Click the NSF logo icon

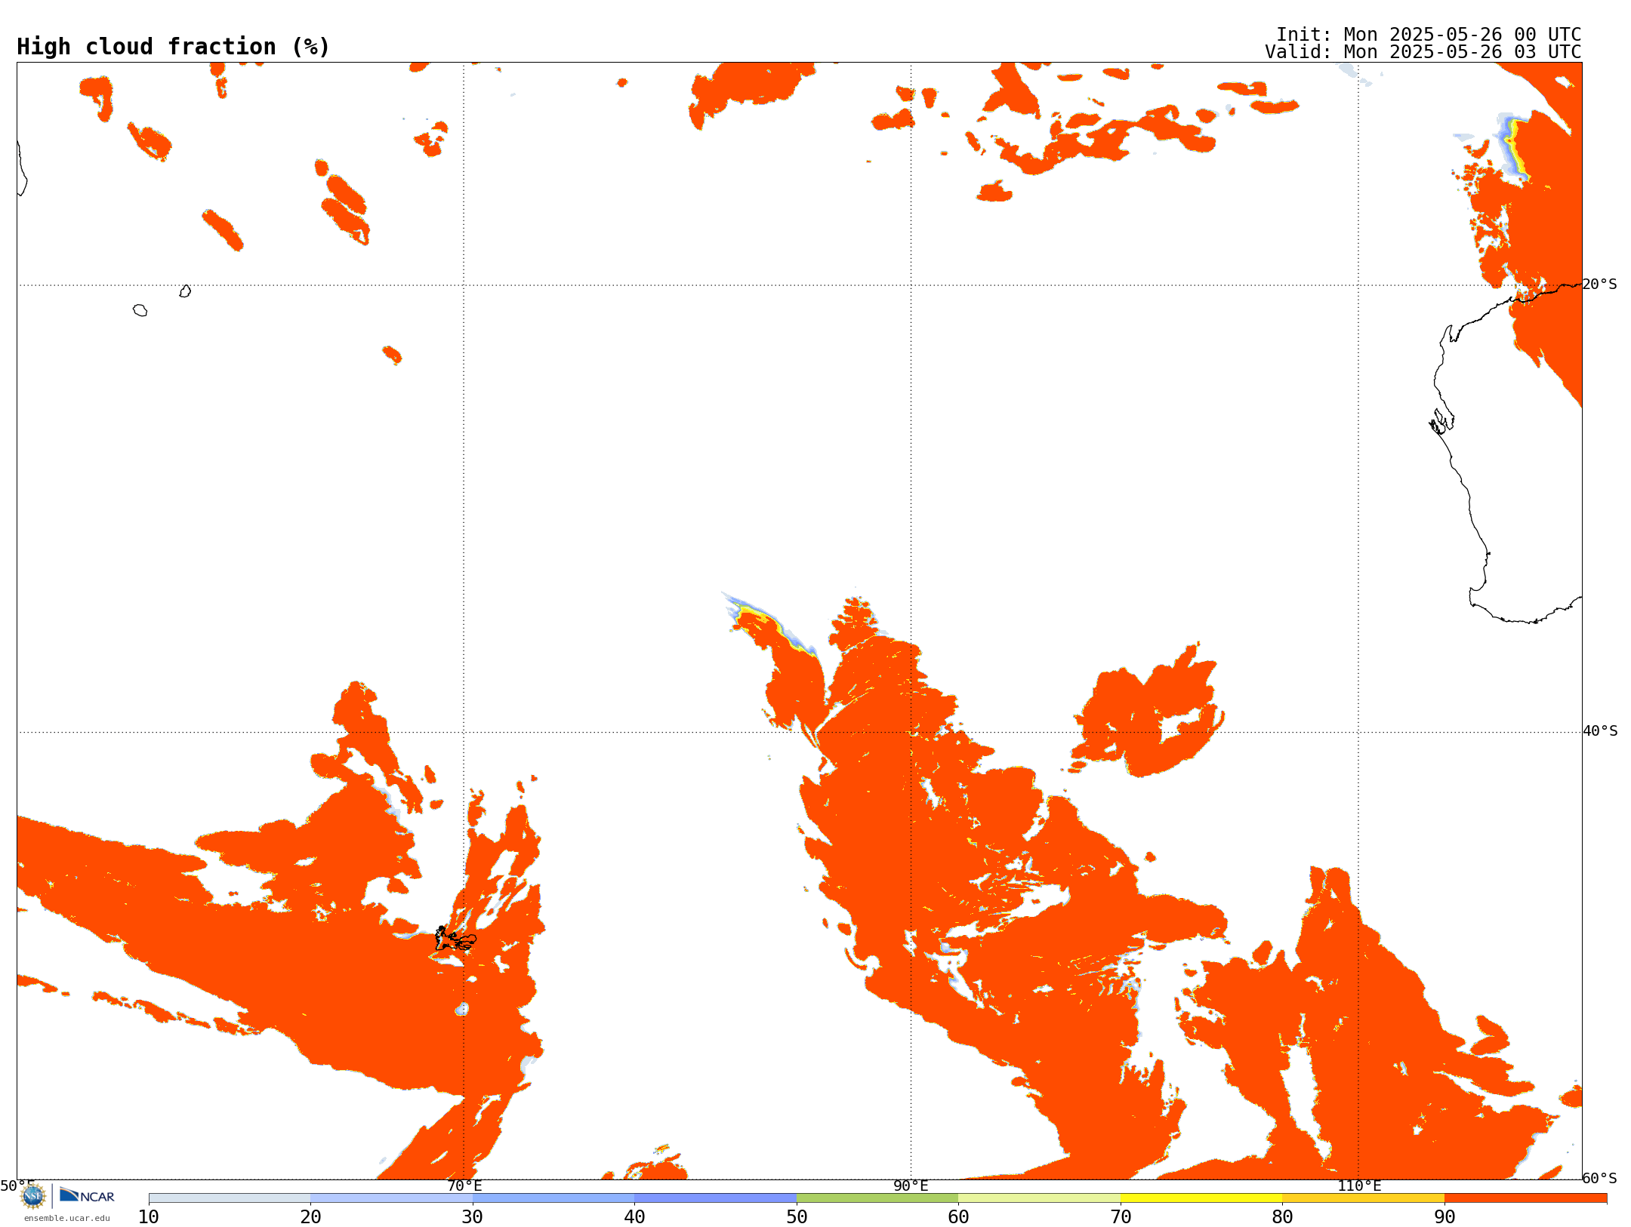tap(33, 1196)
